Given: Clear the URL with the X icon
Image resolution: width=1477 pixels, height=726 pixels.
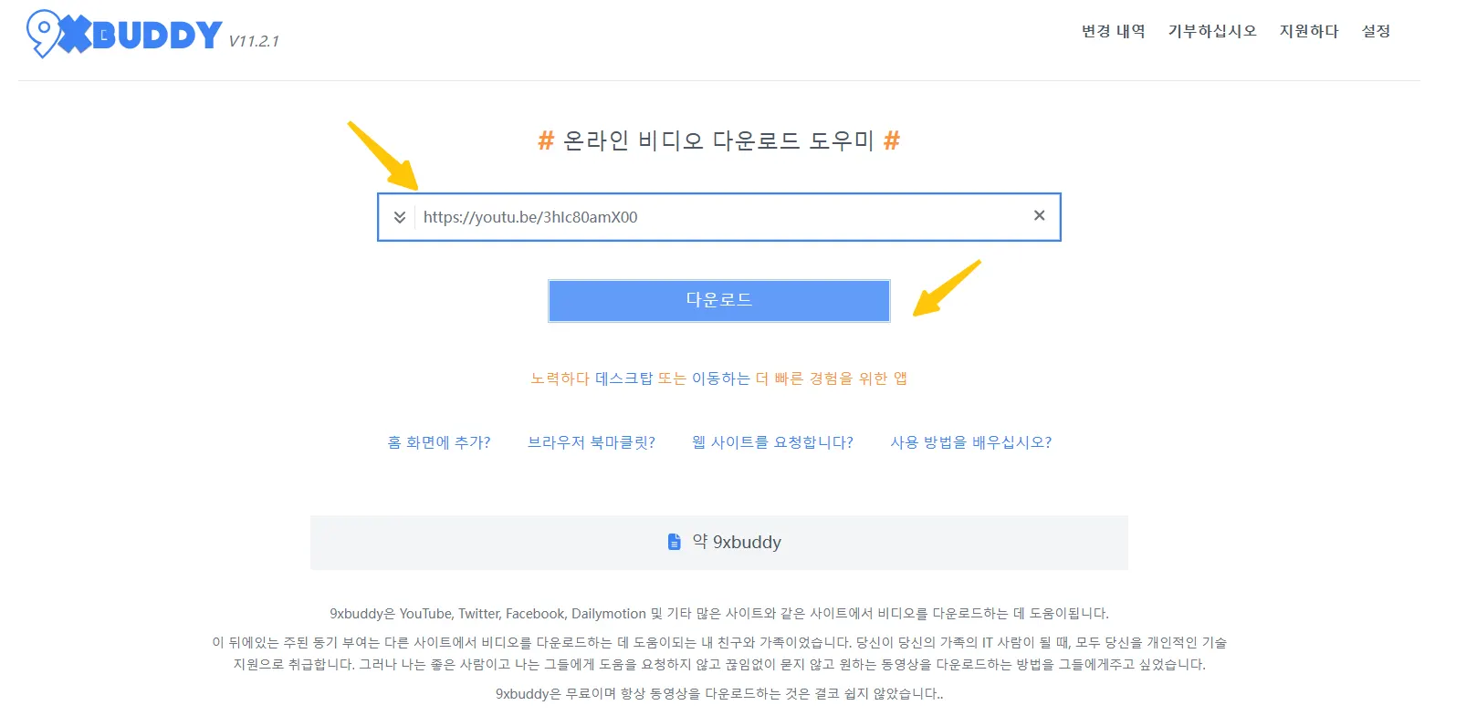Looking at the screenshot, I should (1039, 215).
